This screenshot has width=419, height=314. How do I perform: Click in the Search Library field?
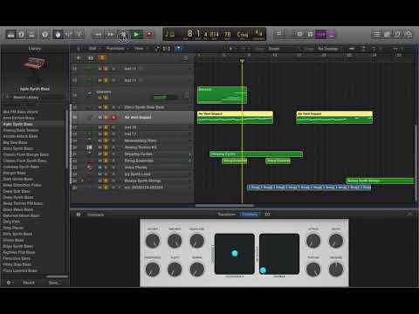[x=34, y=97]
